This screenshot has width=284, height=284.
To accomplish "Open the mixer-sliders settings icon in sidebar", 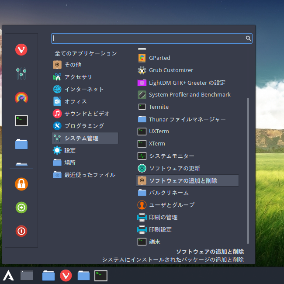I will coord(21,73).
